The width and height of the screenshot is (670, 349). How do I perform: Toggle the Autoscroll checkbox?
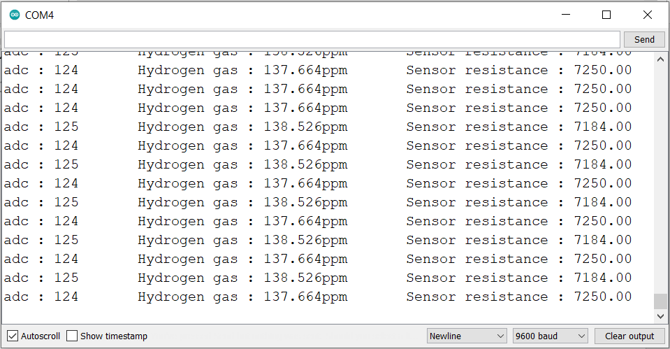click(x=13, y=336)
